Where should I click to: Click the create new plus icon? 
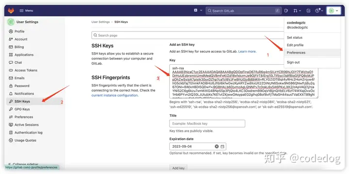point(196,11)
